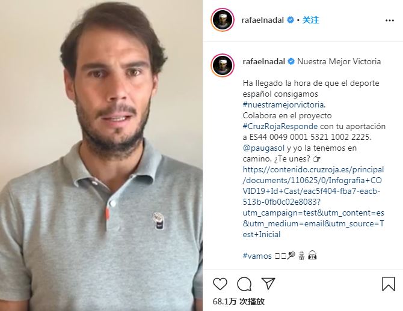Click the Nuestra Mejor Victoria caption text

339,62
